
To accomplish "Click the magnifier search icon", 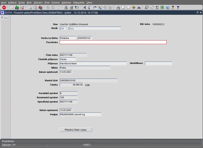I will pyautogui.click(x=100, y=8).
